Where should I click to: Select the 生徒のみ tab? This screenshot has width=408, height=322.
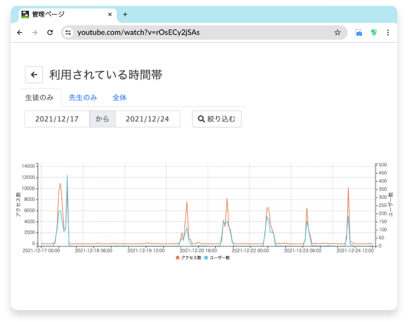(40, 98)
